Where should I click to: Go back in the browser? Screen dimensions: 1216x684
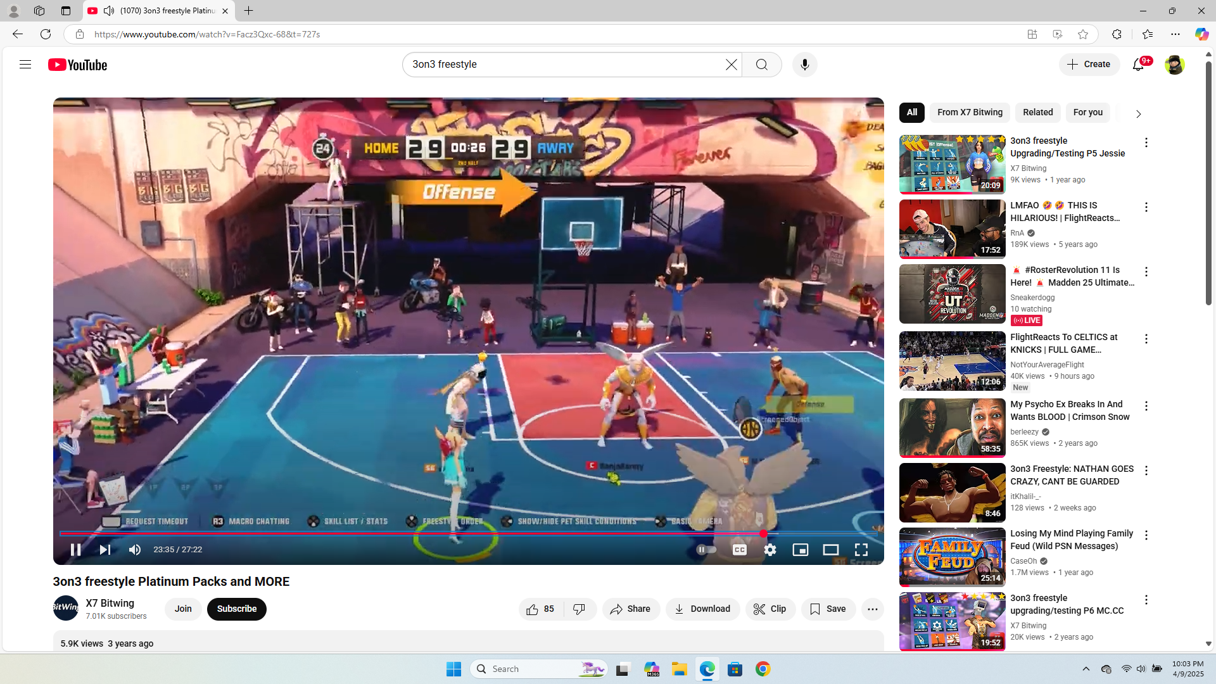(x=18, y=34)
